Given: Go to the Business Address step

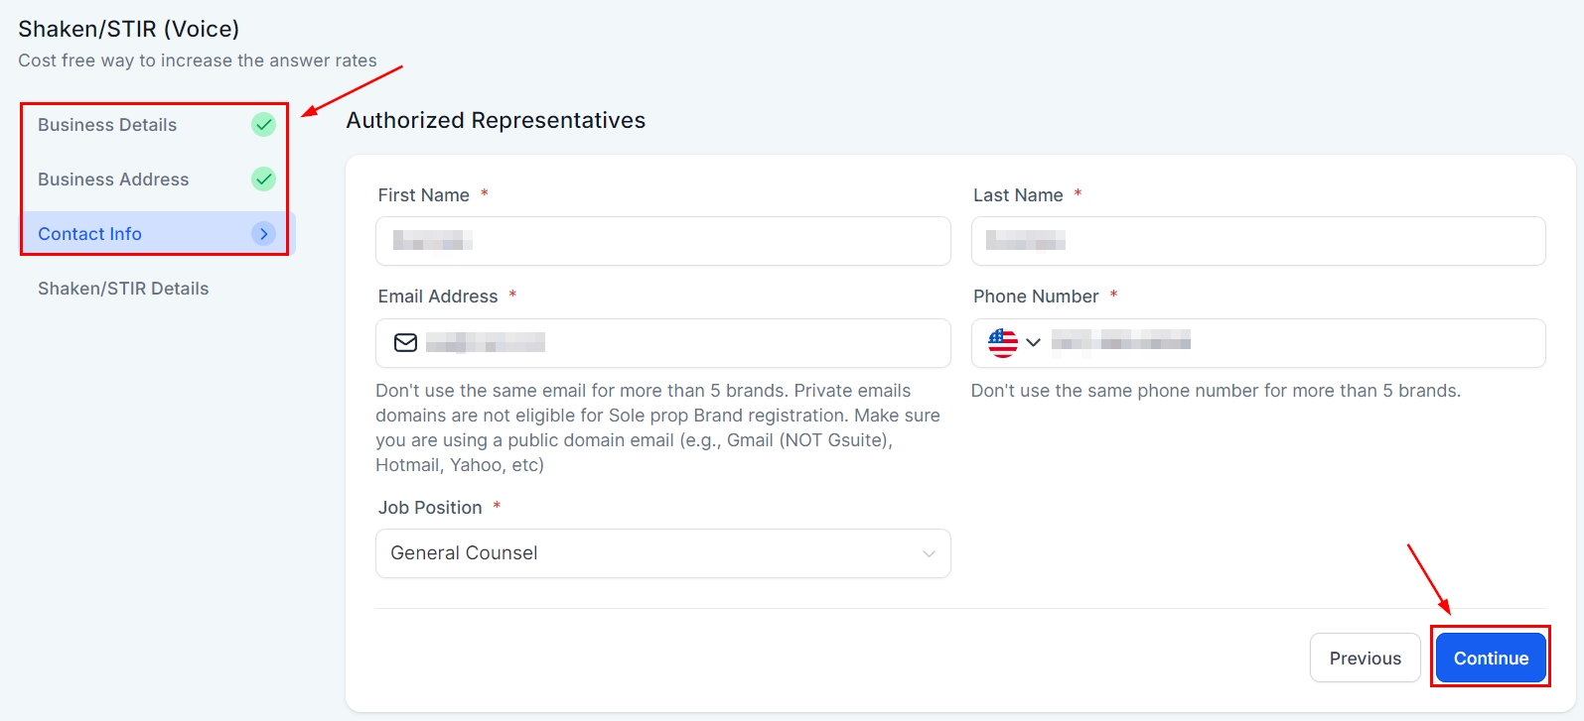Looking at the screenshot, I should 113,180.
